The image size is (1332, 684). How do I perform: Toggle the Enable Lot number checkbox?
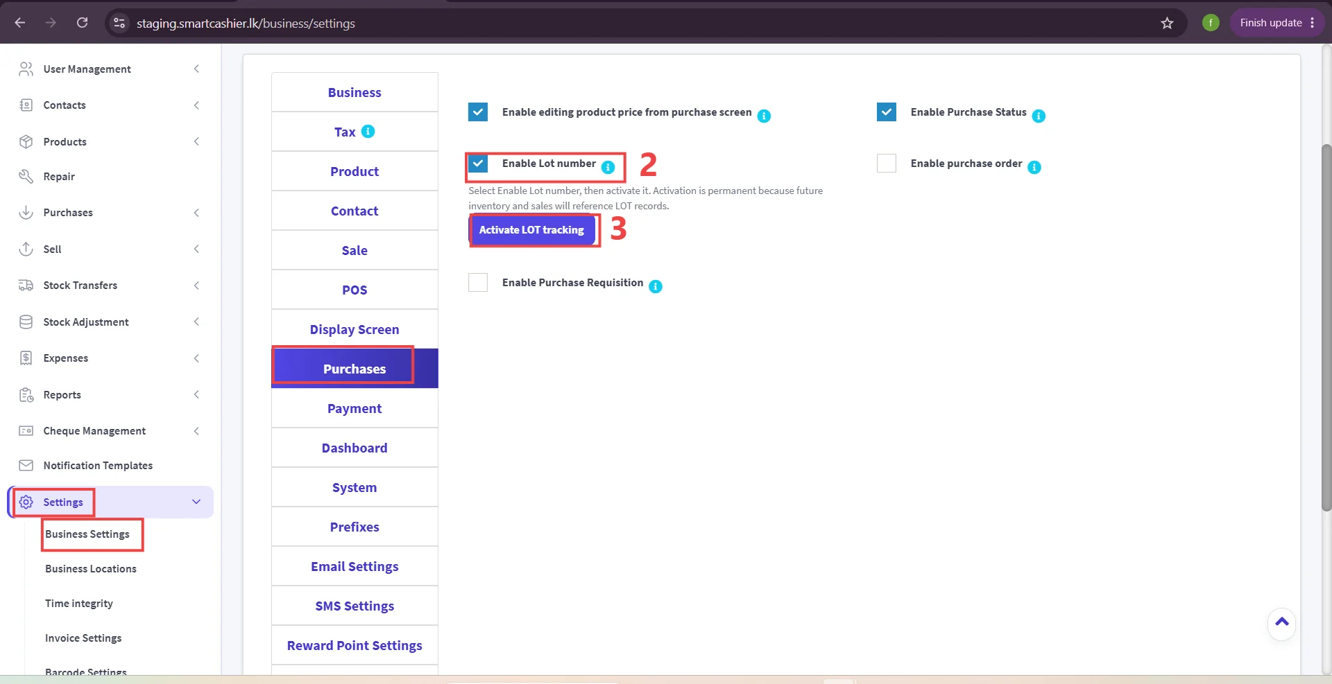pyautogui.click(x=478, y=163)
